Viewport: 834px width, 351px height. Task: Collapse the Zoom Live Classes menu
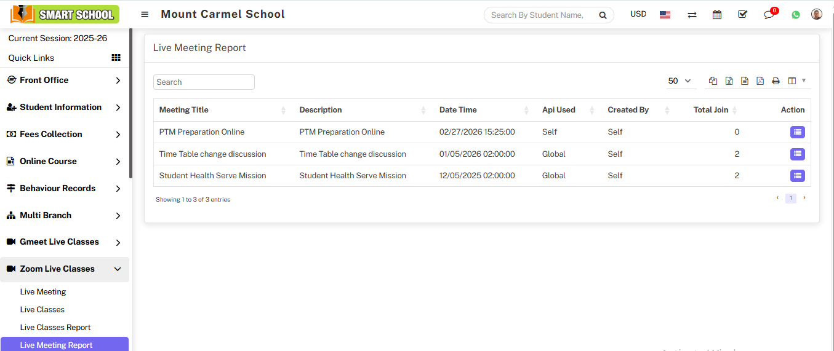point(64,269)
